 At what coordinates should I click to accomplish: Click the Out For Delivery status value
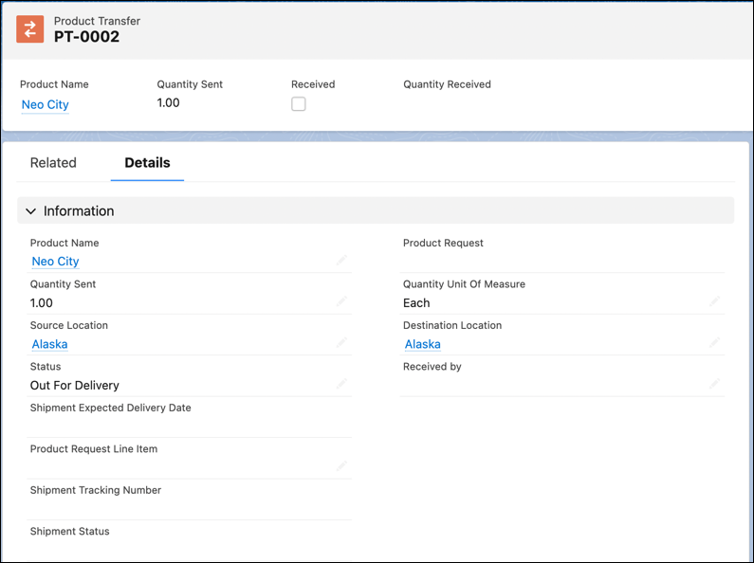75,385
